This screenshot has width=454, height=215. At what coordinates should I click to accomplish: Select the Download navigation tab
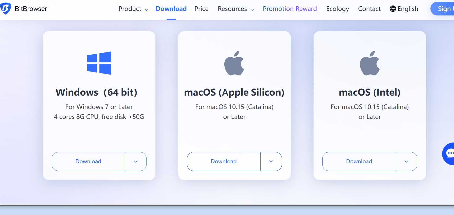[171, 9]
